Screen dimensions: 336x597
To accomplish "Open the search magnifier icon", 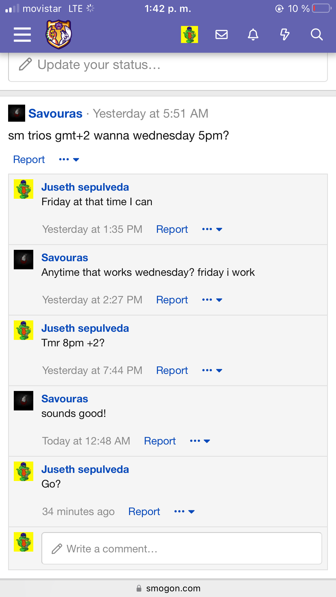I will [317, 35].
